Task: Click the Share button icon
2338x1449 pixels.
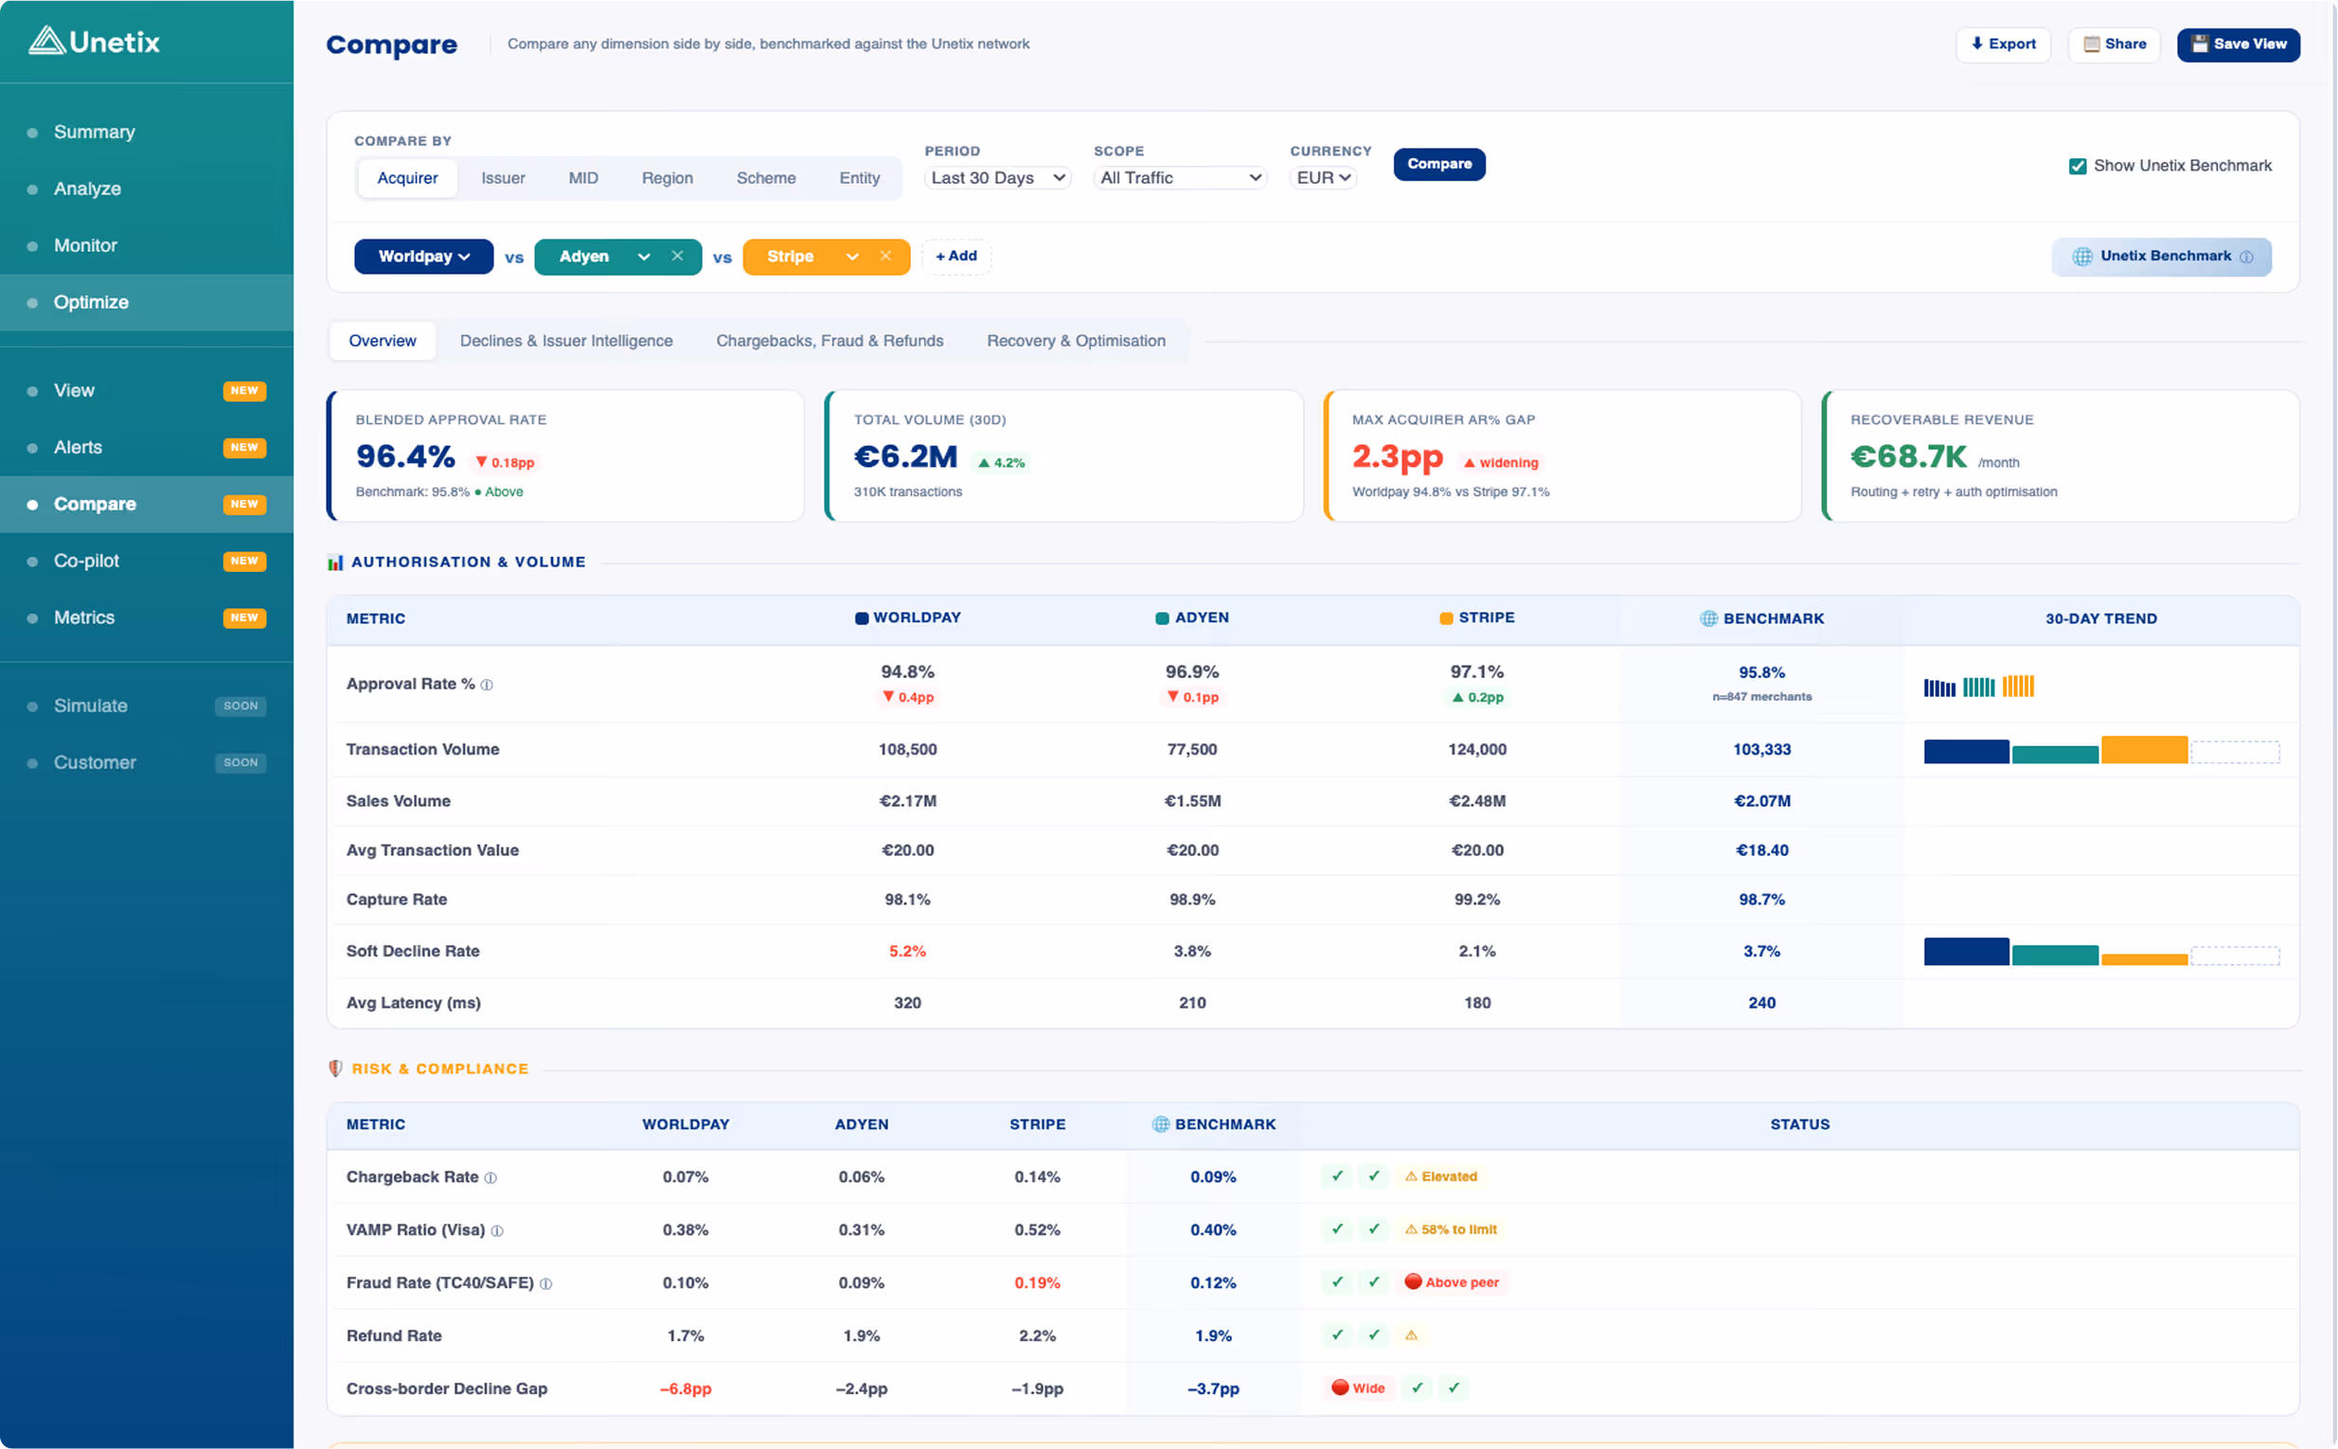Action: click(x=2092, y=45)
